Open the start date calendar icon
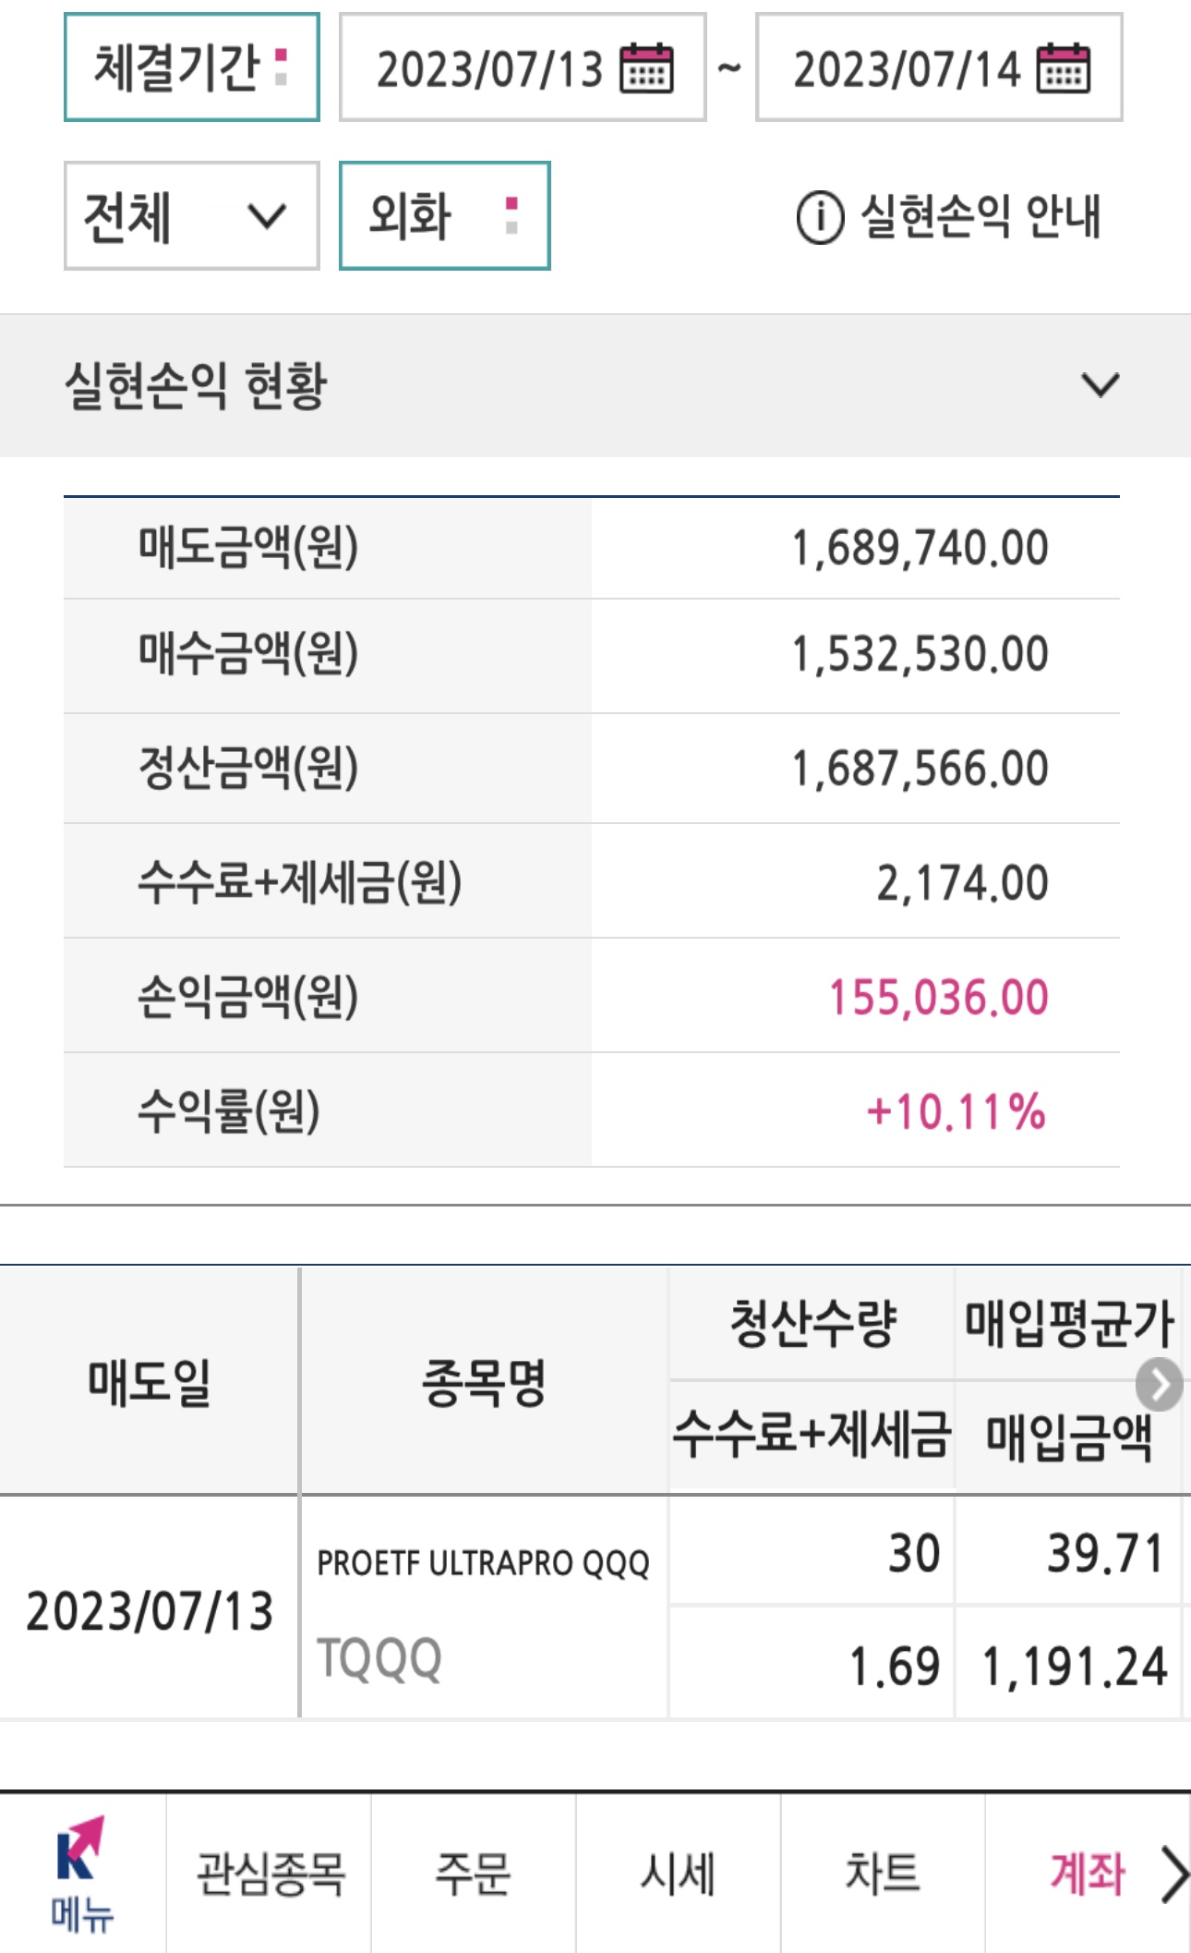 click(x=647, y=68)
